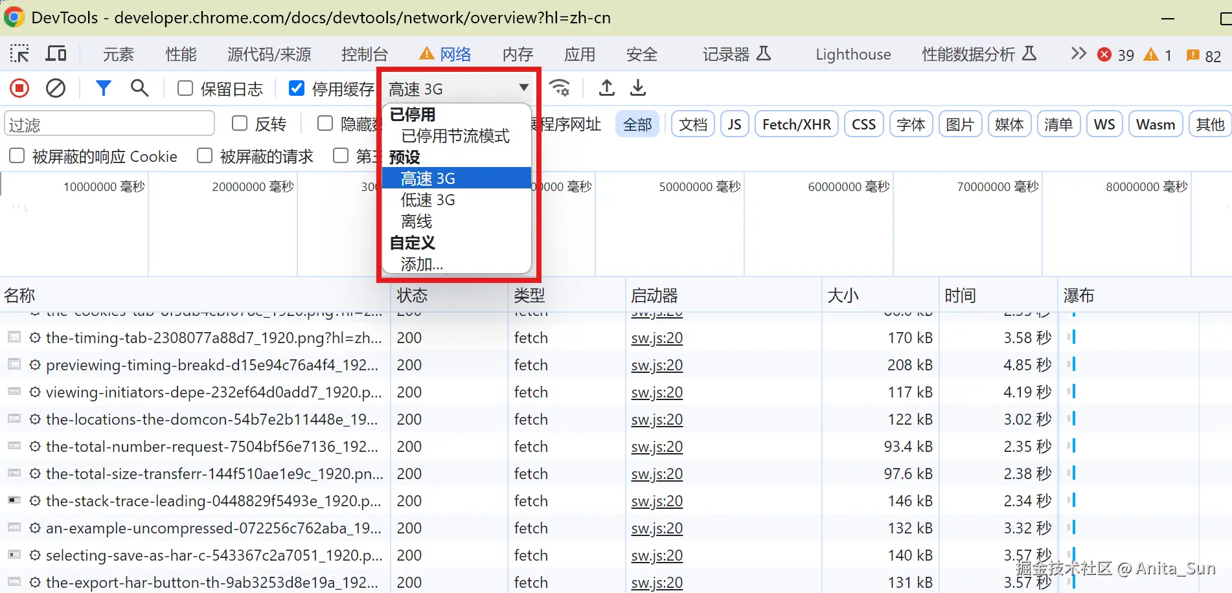Open the 内存 tab
This screenshot has width=1232, height=593.
pos(518,54)
